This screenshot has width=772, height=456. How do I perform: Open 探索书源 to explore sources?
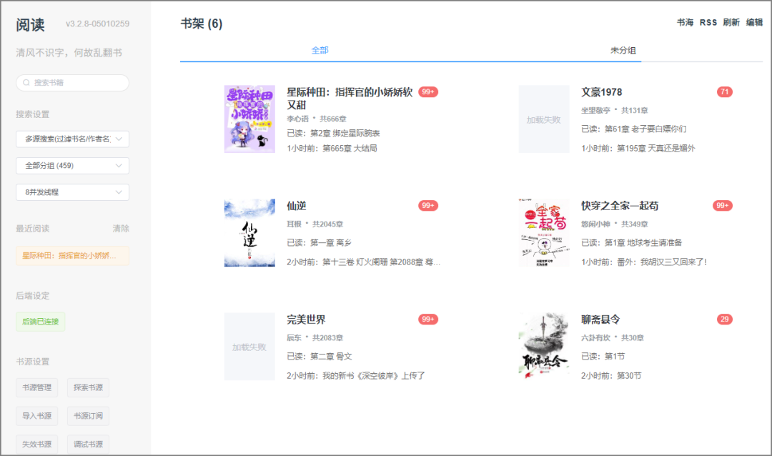[87, 387]
